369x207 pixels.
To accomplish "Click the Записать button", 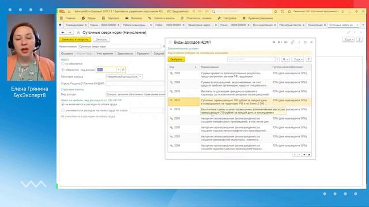I will pyautogui.click(x=101, y=40).
